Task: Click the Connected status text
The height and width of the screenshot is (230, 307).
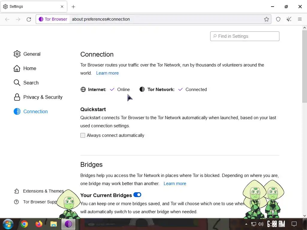Action: [196, 90]
